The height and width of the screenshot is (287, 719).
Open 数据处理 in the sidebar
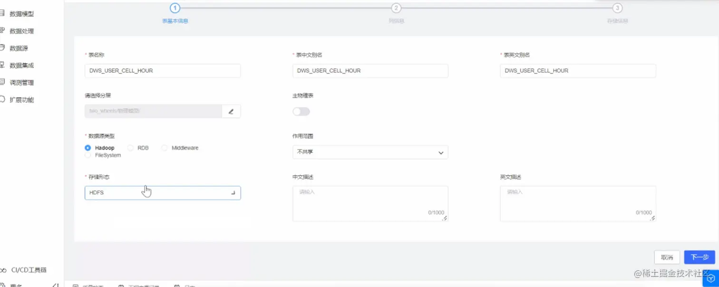tap(22, 31)
